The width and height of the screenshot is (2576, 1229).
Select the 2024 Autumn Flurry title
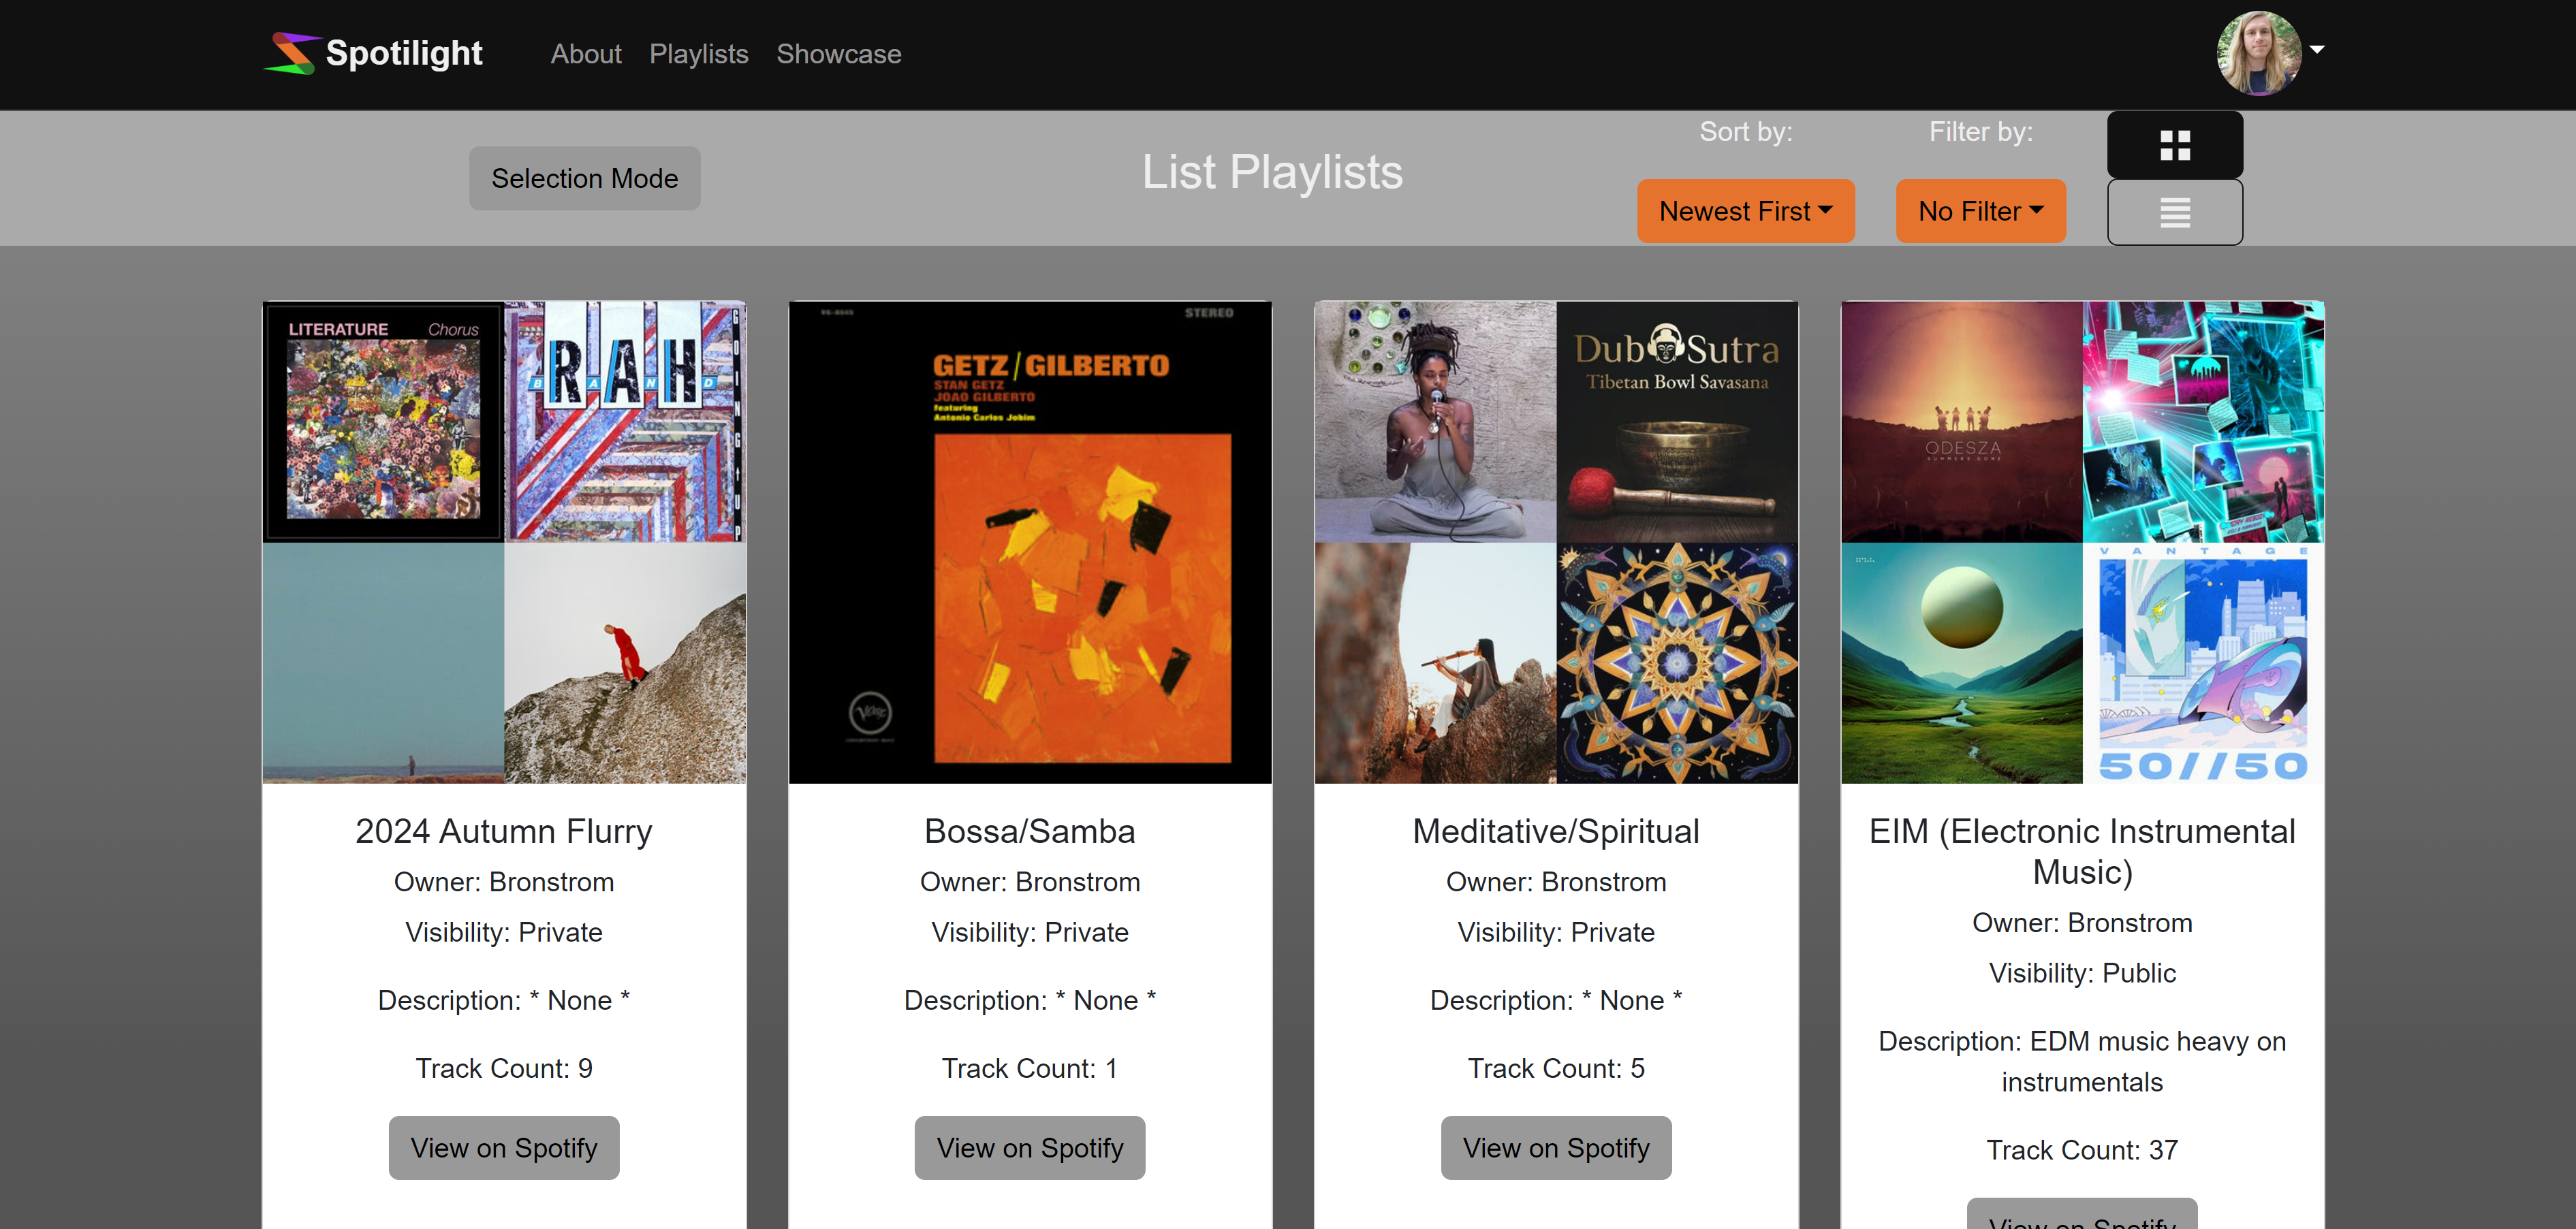tap(503, 831)
